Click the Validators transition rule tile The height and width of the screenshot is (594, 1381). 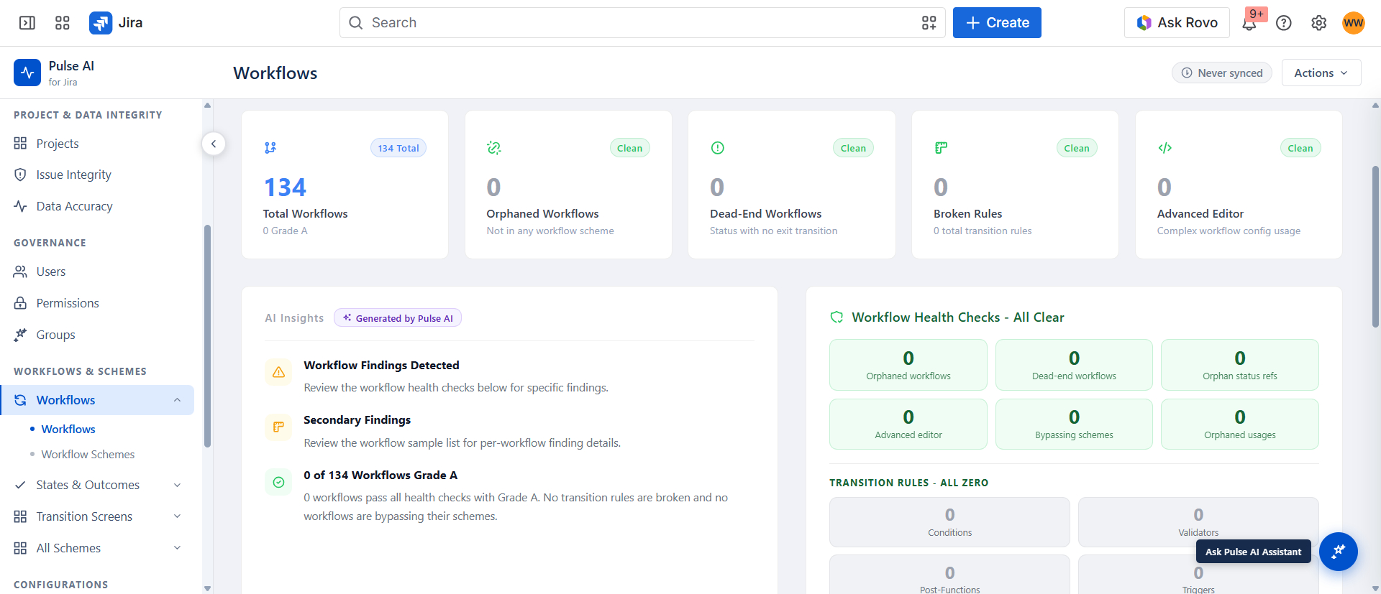(x=1198, y=522)
